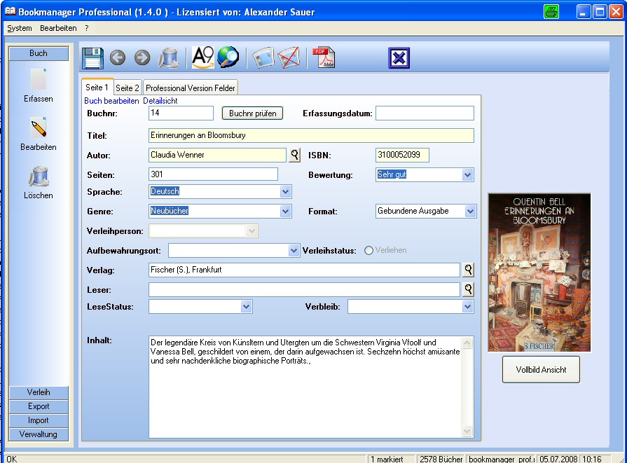Export to PDF with Adobe icon
This screenshot has height=463, width=627.
point(323,57)
